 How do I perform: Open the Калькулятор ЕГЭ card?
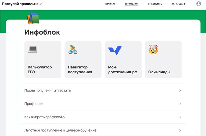click(x=43, y=60)
